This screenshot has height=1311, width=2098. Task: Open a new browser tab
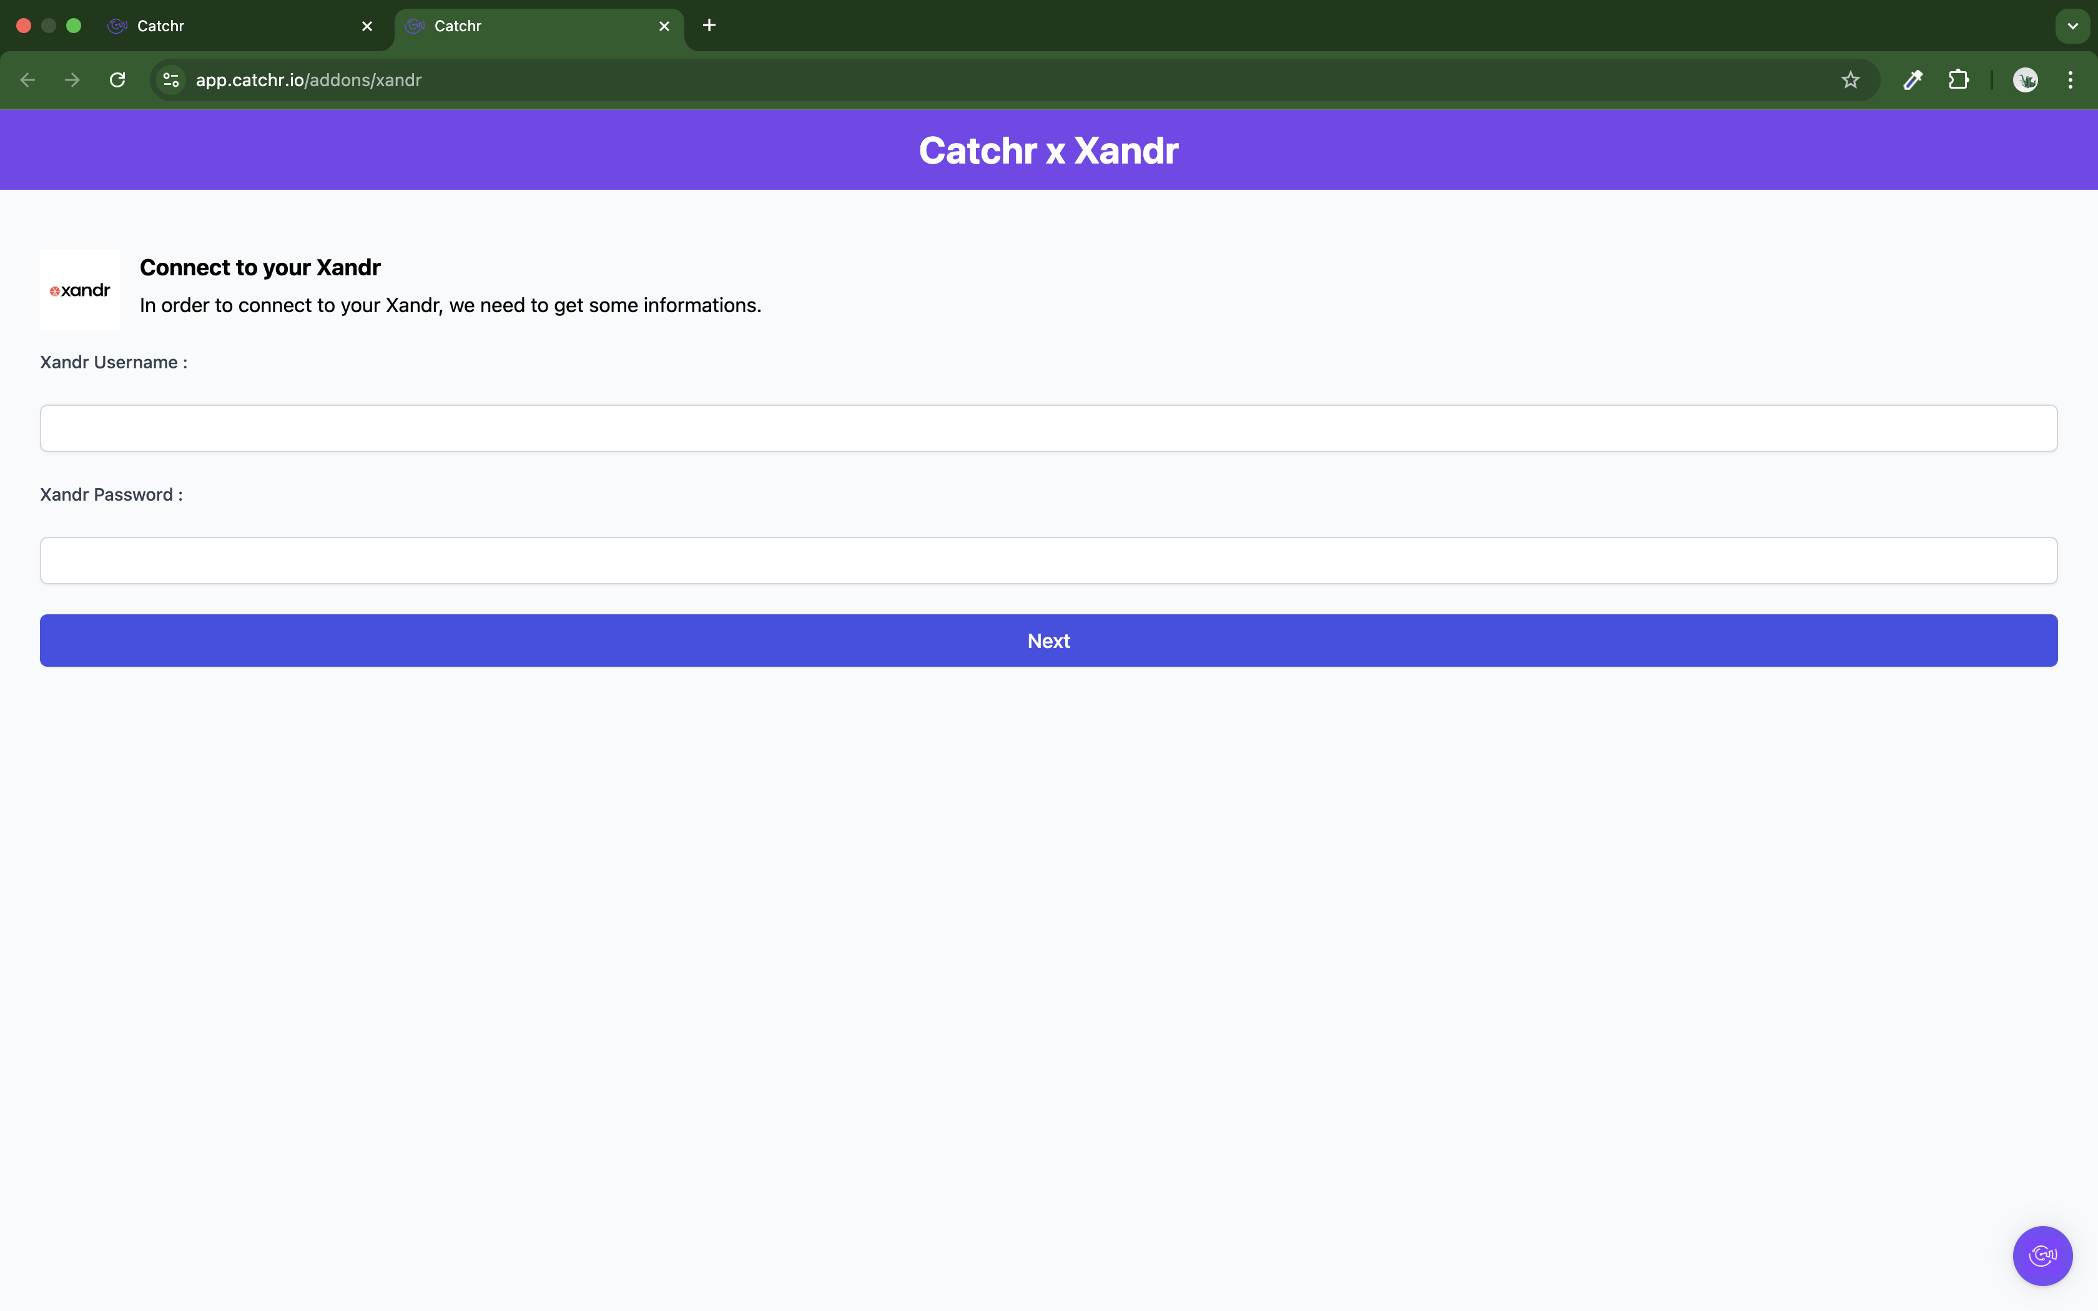[709, 25]
